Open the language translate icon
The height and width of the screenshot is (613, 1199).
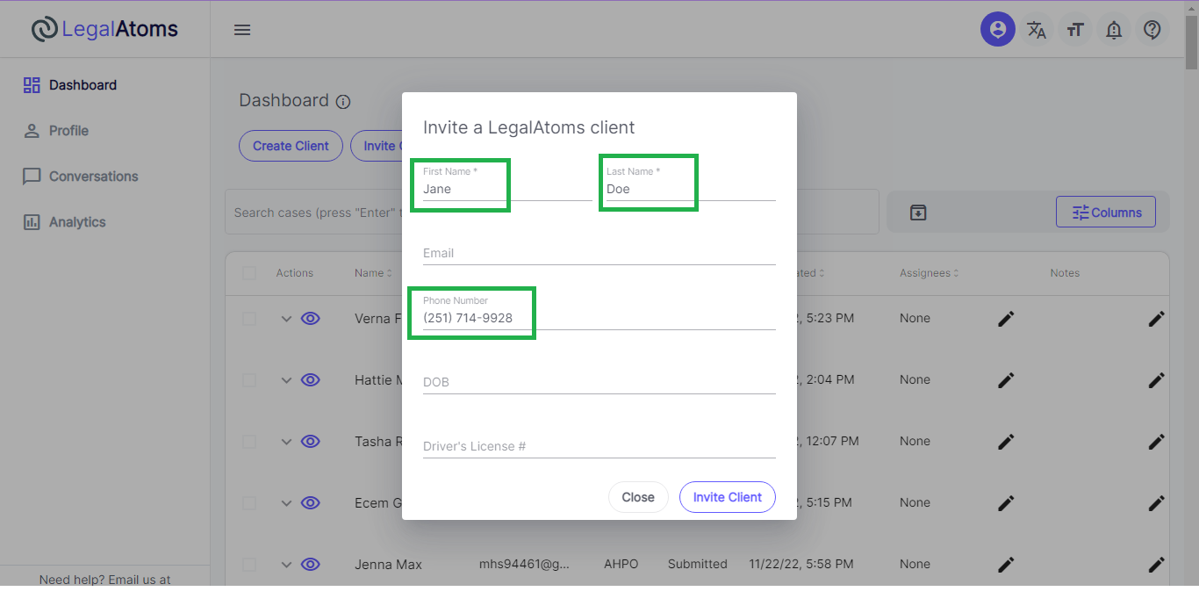pos(1037,30)
